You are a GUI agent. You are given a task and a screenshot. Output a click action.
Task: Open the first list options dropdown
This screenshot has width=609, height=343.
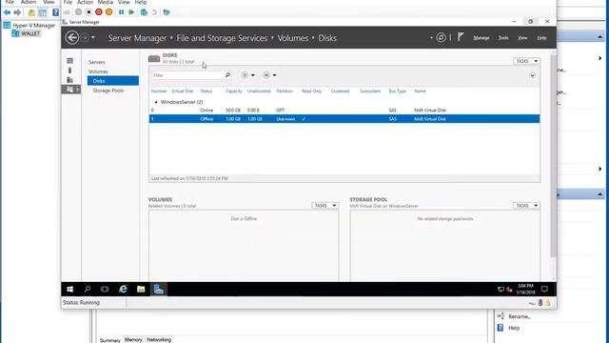tap(247, 75)
